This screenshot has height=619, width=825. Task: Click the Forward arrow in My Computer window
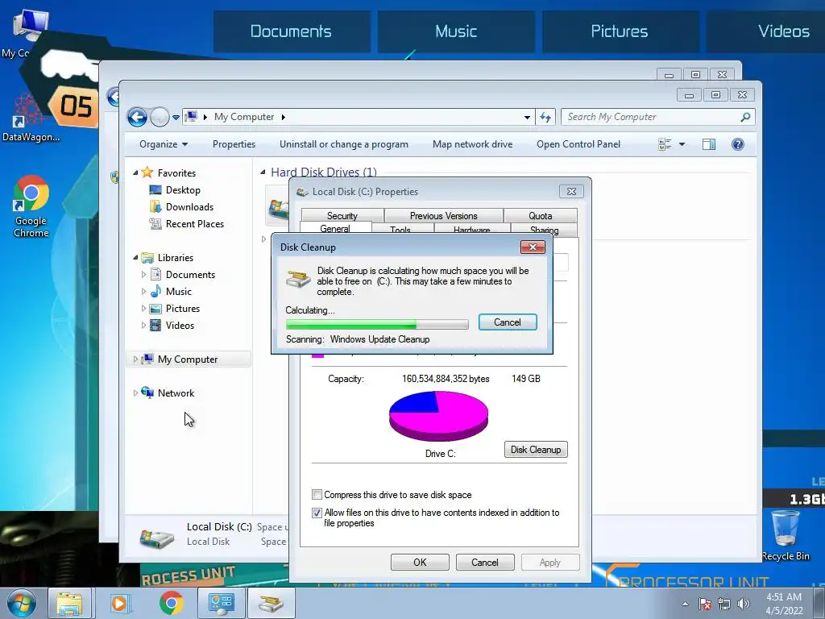(x=160, y=117)
